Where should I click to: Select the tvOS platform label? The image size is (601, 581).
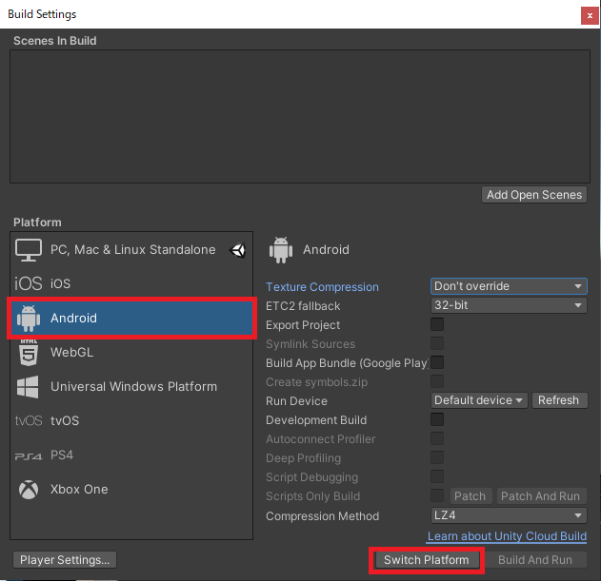pos(65,420)
